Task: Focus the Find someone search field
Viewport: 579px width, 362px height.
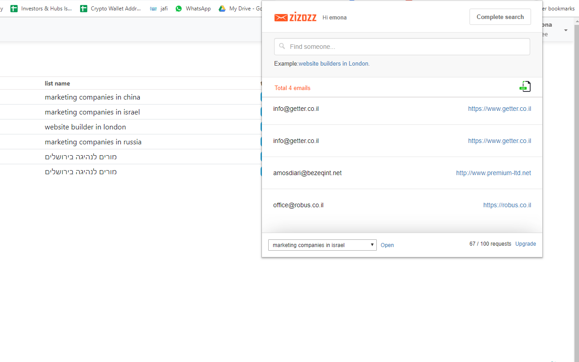Action: pos(402,47)
